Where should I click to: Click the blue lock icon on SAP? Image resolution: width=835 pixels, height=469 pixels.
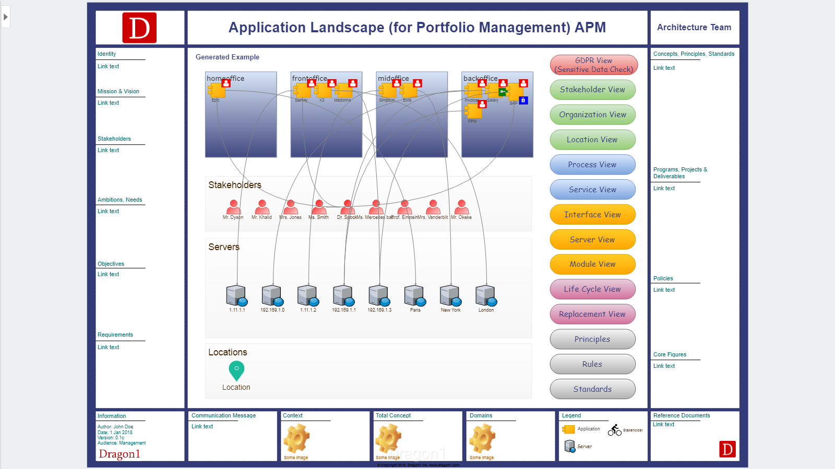[x=523, y=100]
